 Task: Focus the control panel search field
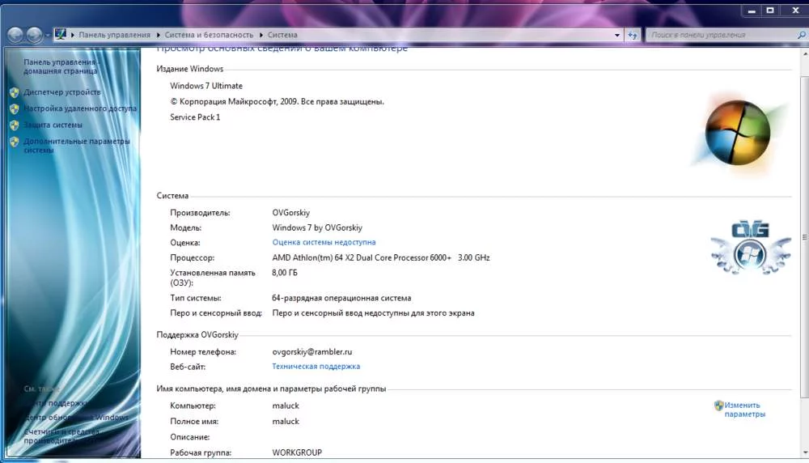(722, 35)
